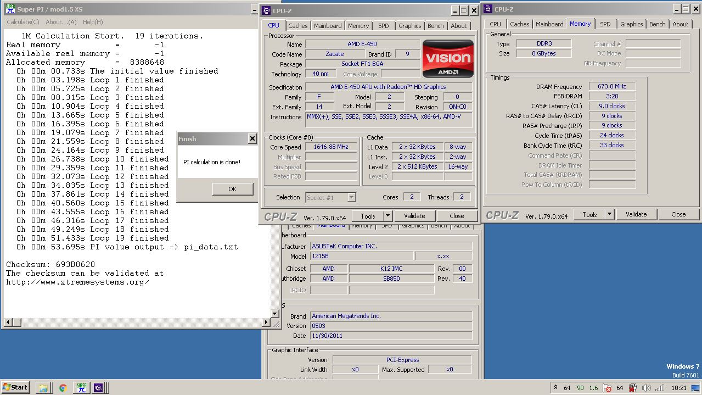Click Super PI vertical scrollbar down arrow

coord(275,314)
